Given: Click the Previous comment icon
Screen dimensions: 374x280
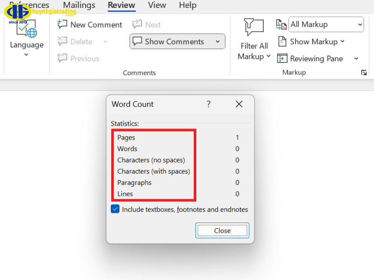Looking at the screenshot, I should pos(63,58).
